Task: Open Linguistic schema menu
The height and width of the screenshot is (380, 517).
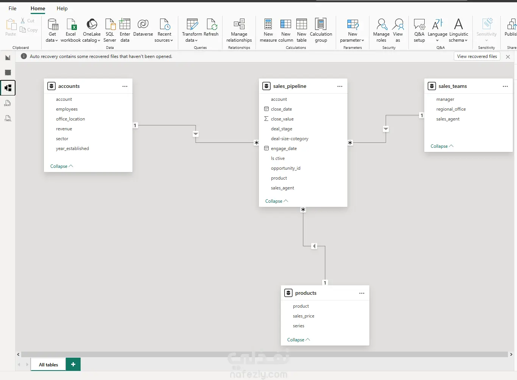Action: pyautogui.click(x=459, y=30)
